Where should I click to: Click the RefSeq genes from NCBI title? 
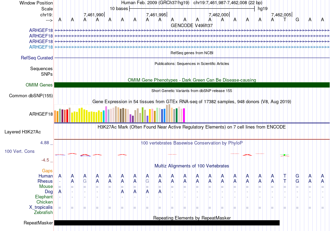coord(192,53)
